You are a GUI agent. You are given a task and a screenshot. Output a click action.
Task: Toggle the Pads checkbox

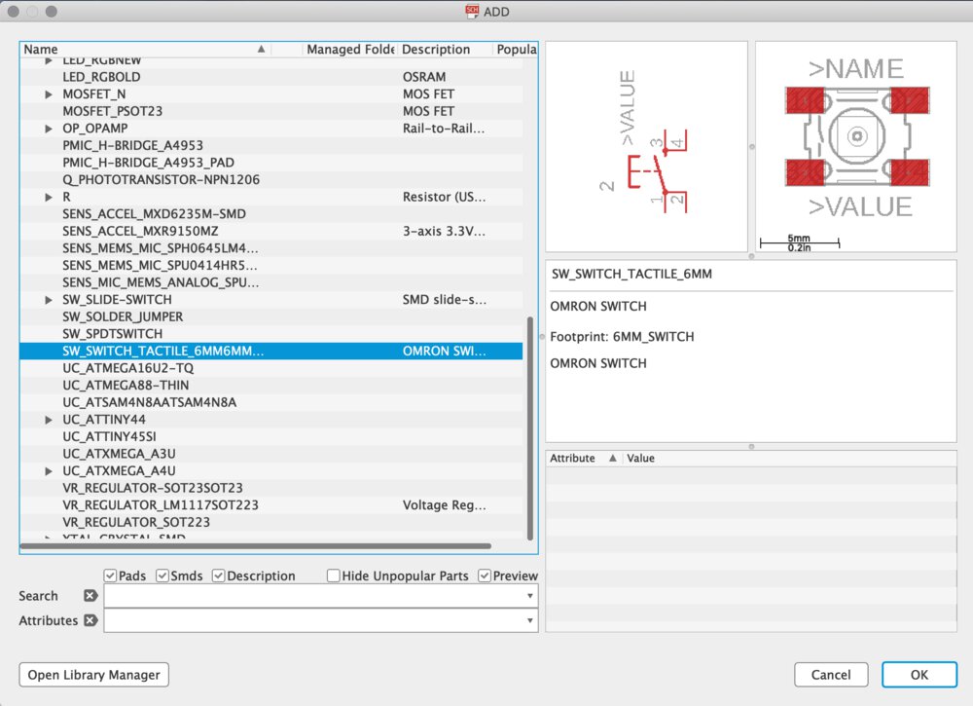[111, 576]
